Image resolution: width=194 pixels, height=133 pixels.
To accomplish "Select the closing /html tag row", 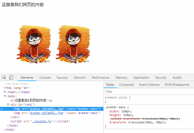I will click(9, 130).
